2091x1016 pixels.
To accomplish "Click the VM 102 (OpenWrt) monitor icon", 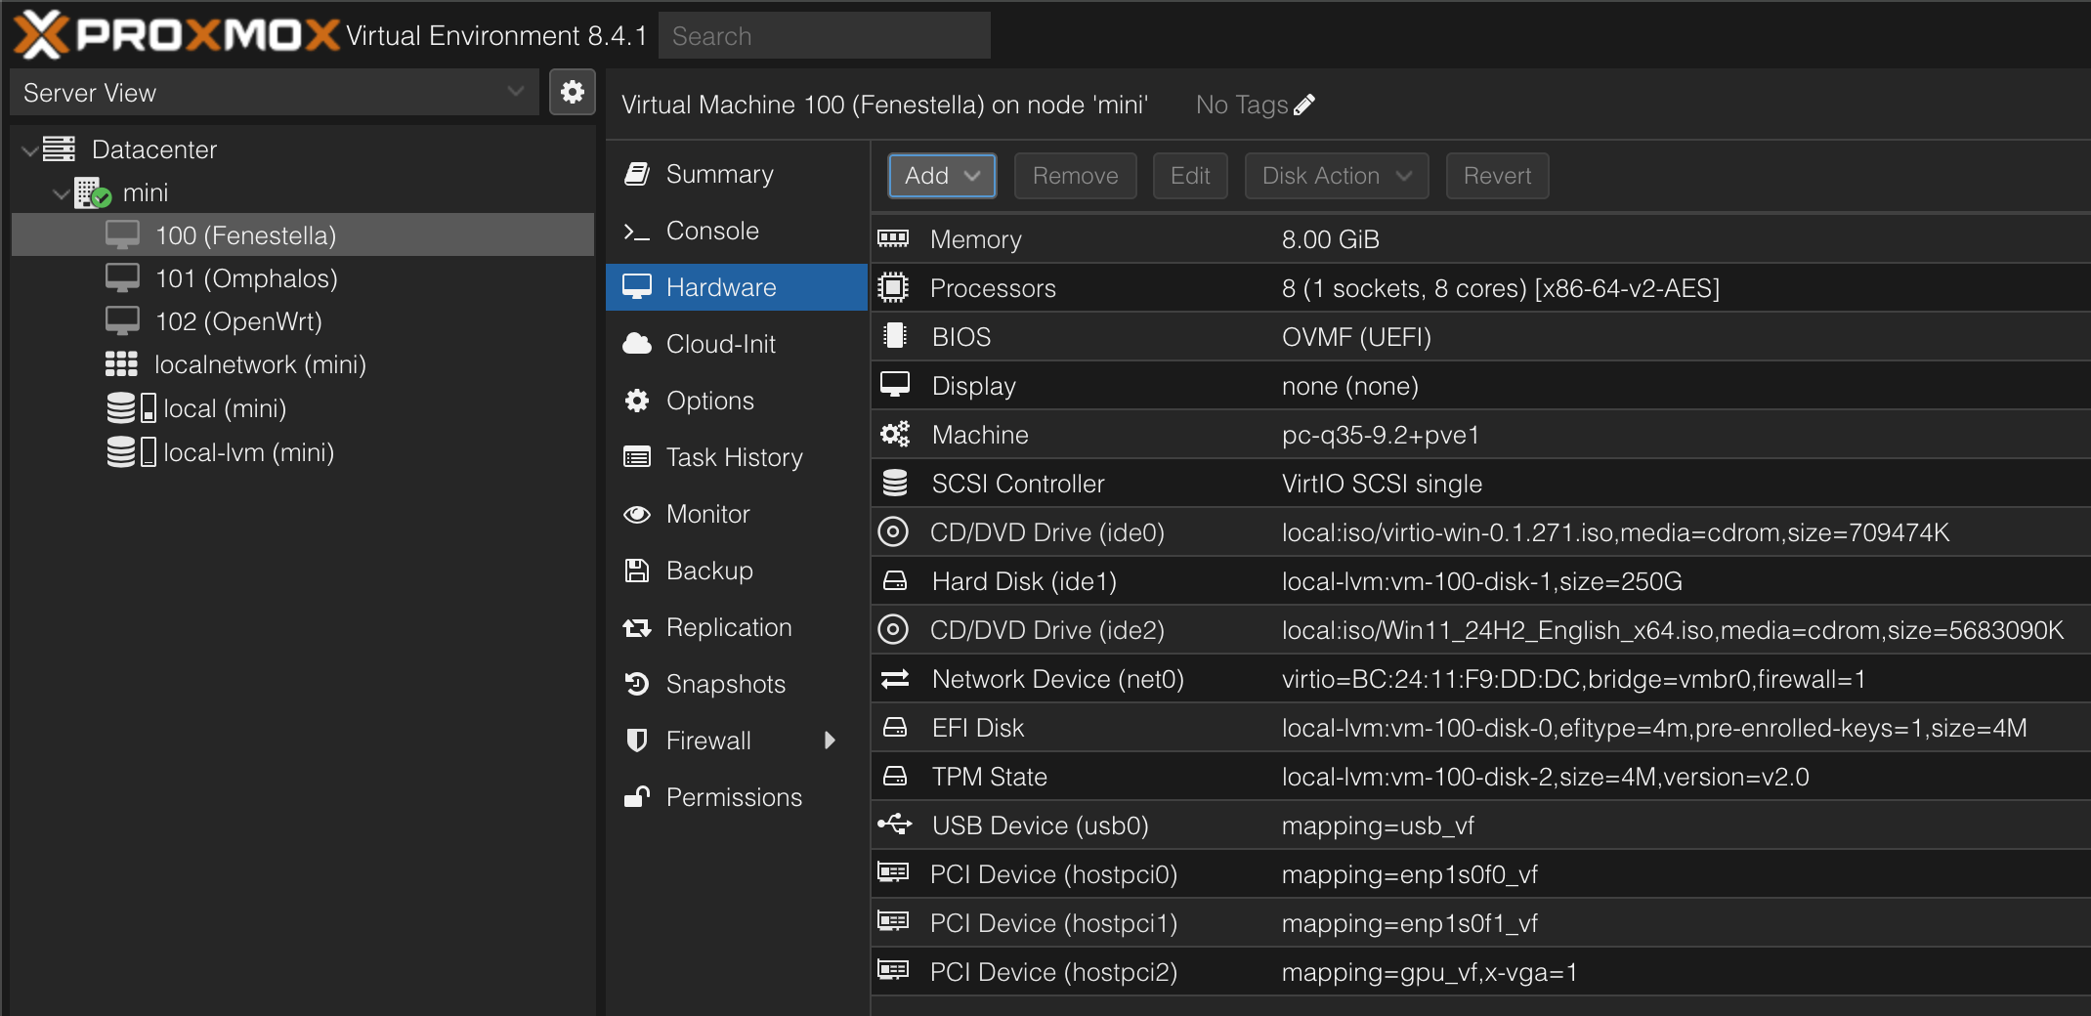I will coord(122,321).
